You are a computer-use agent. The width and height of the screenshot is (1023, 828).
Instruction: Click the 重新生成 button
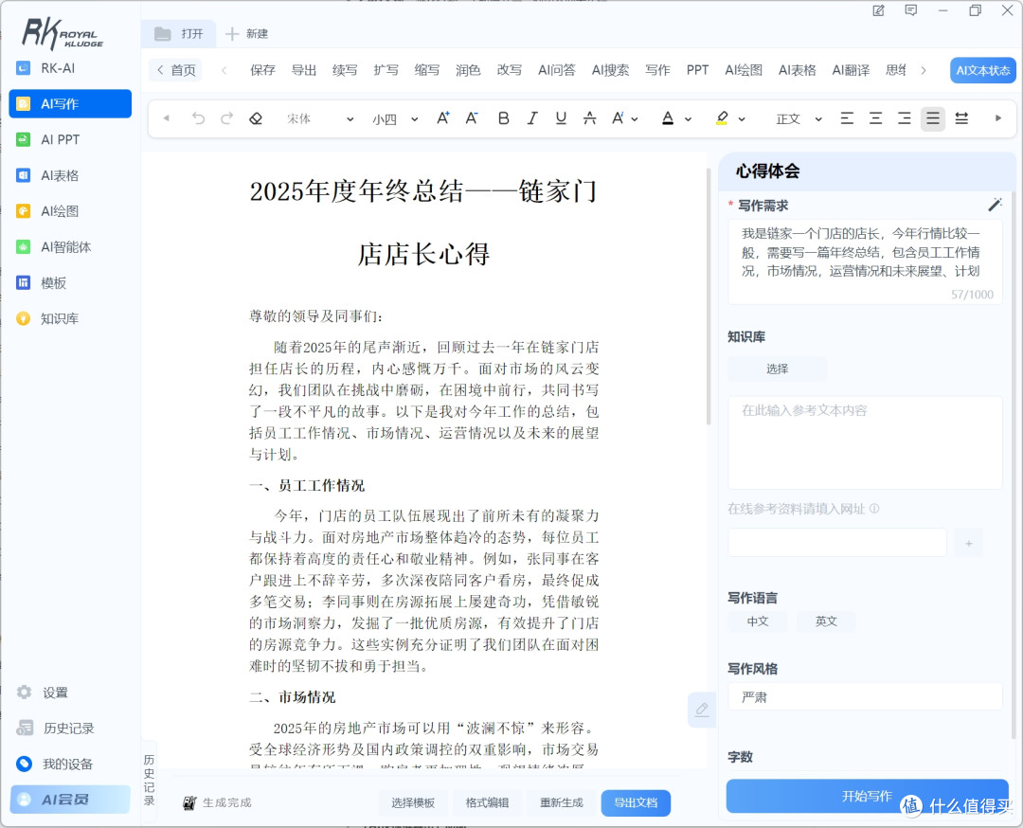click(561, 802)
